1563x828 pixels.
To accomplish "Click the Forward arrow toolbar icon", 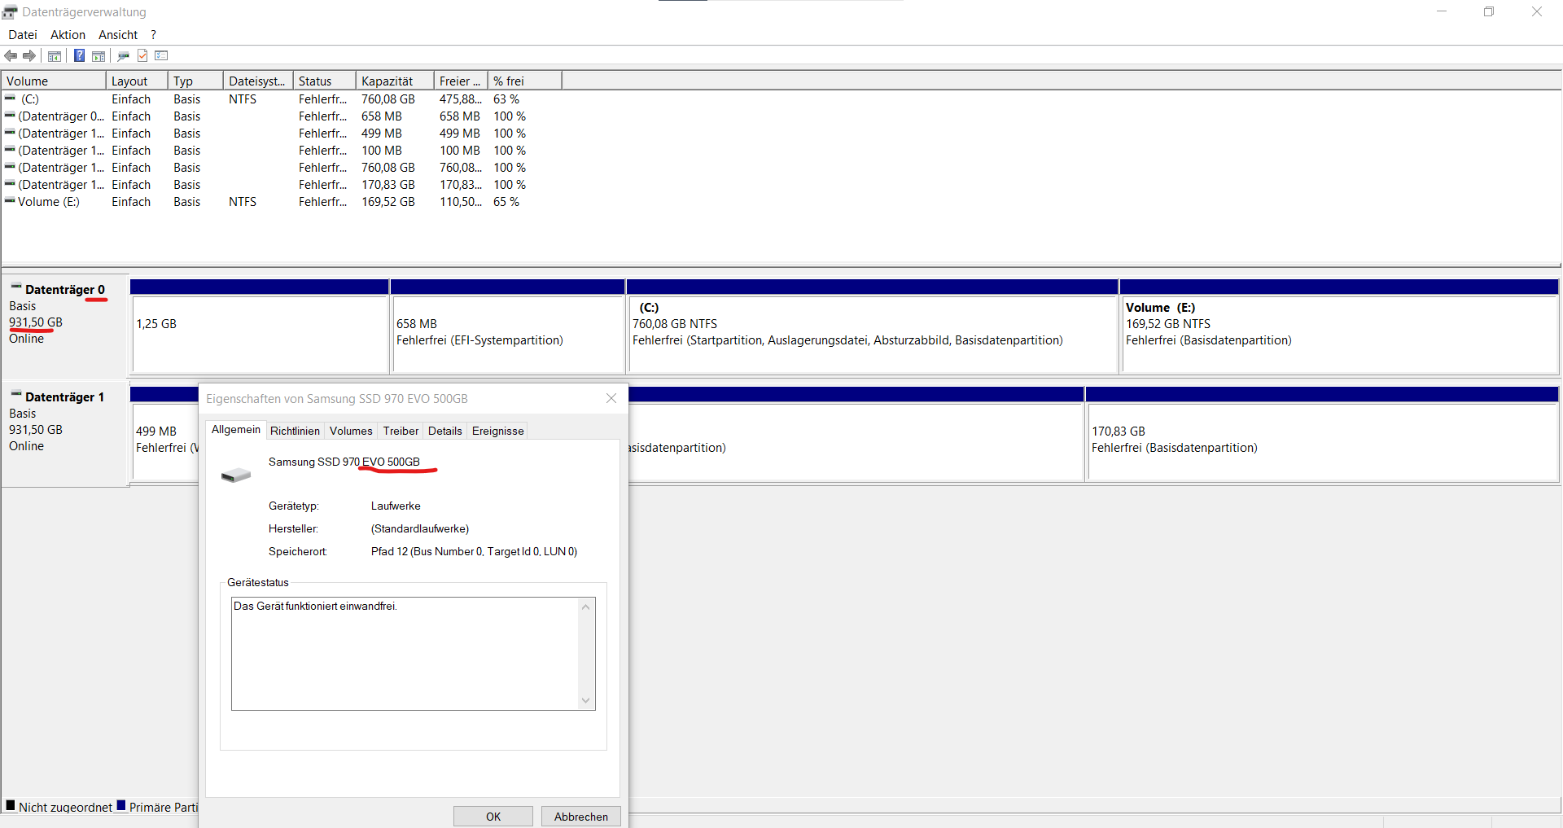I will point(29,55).
